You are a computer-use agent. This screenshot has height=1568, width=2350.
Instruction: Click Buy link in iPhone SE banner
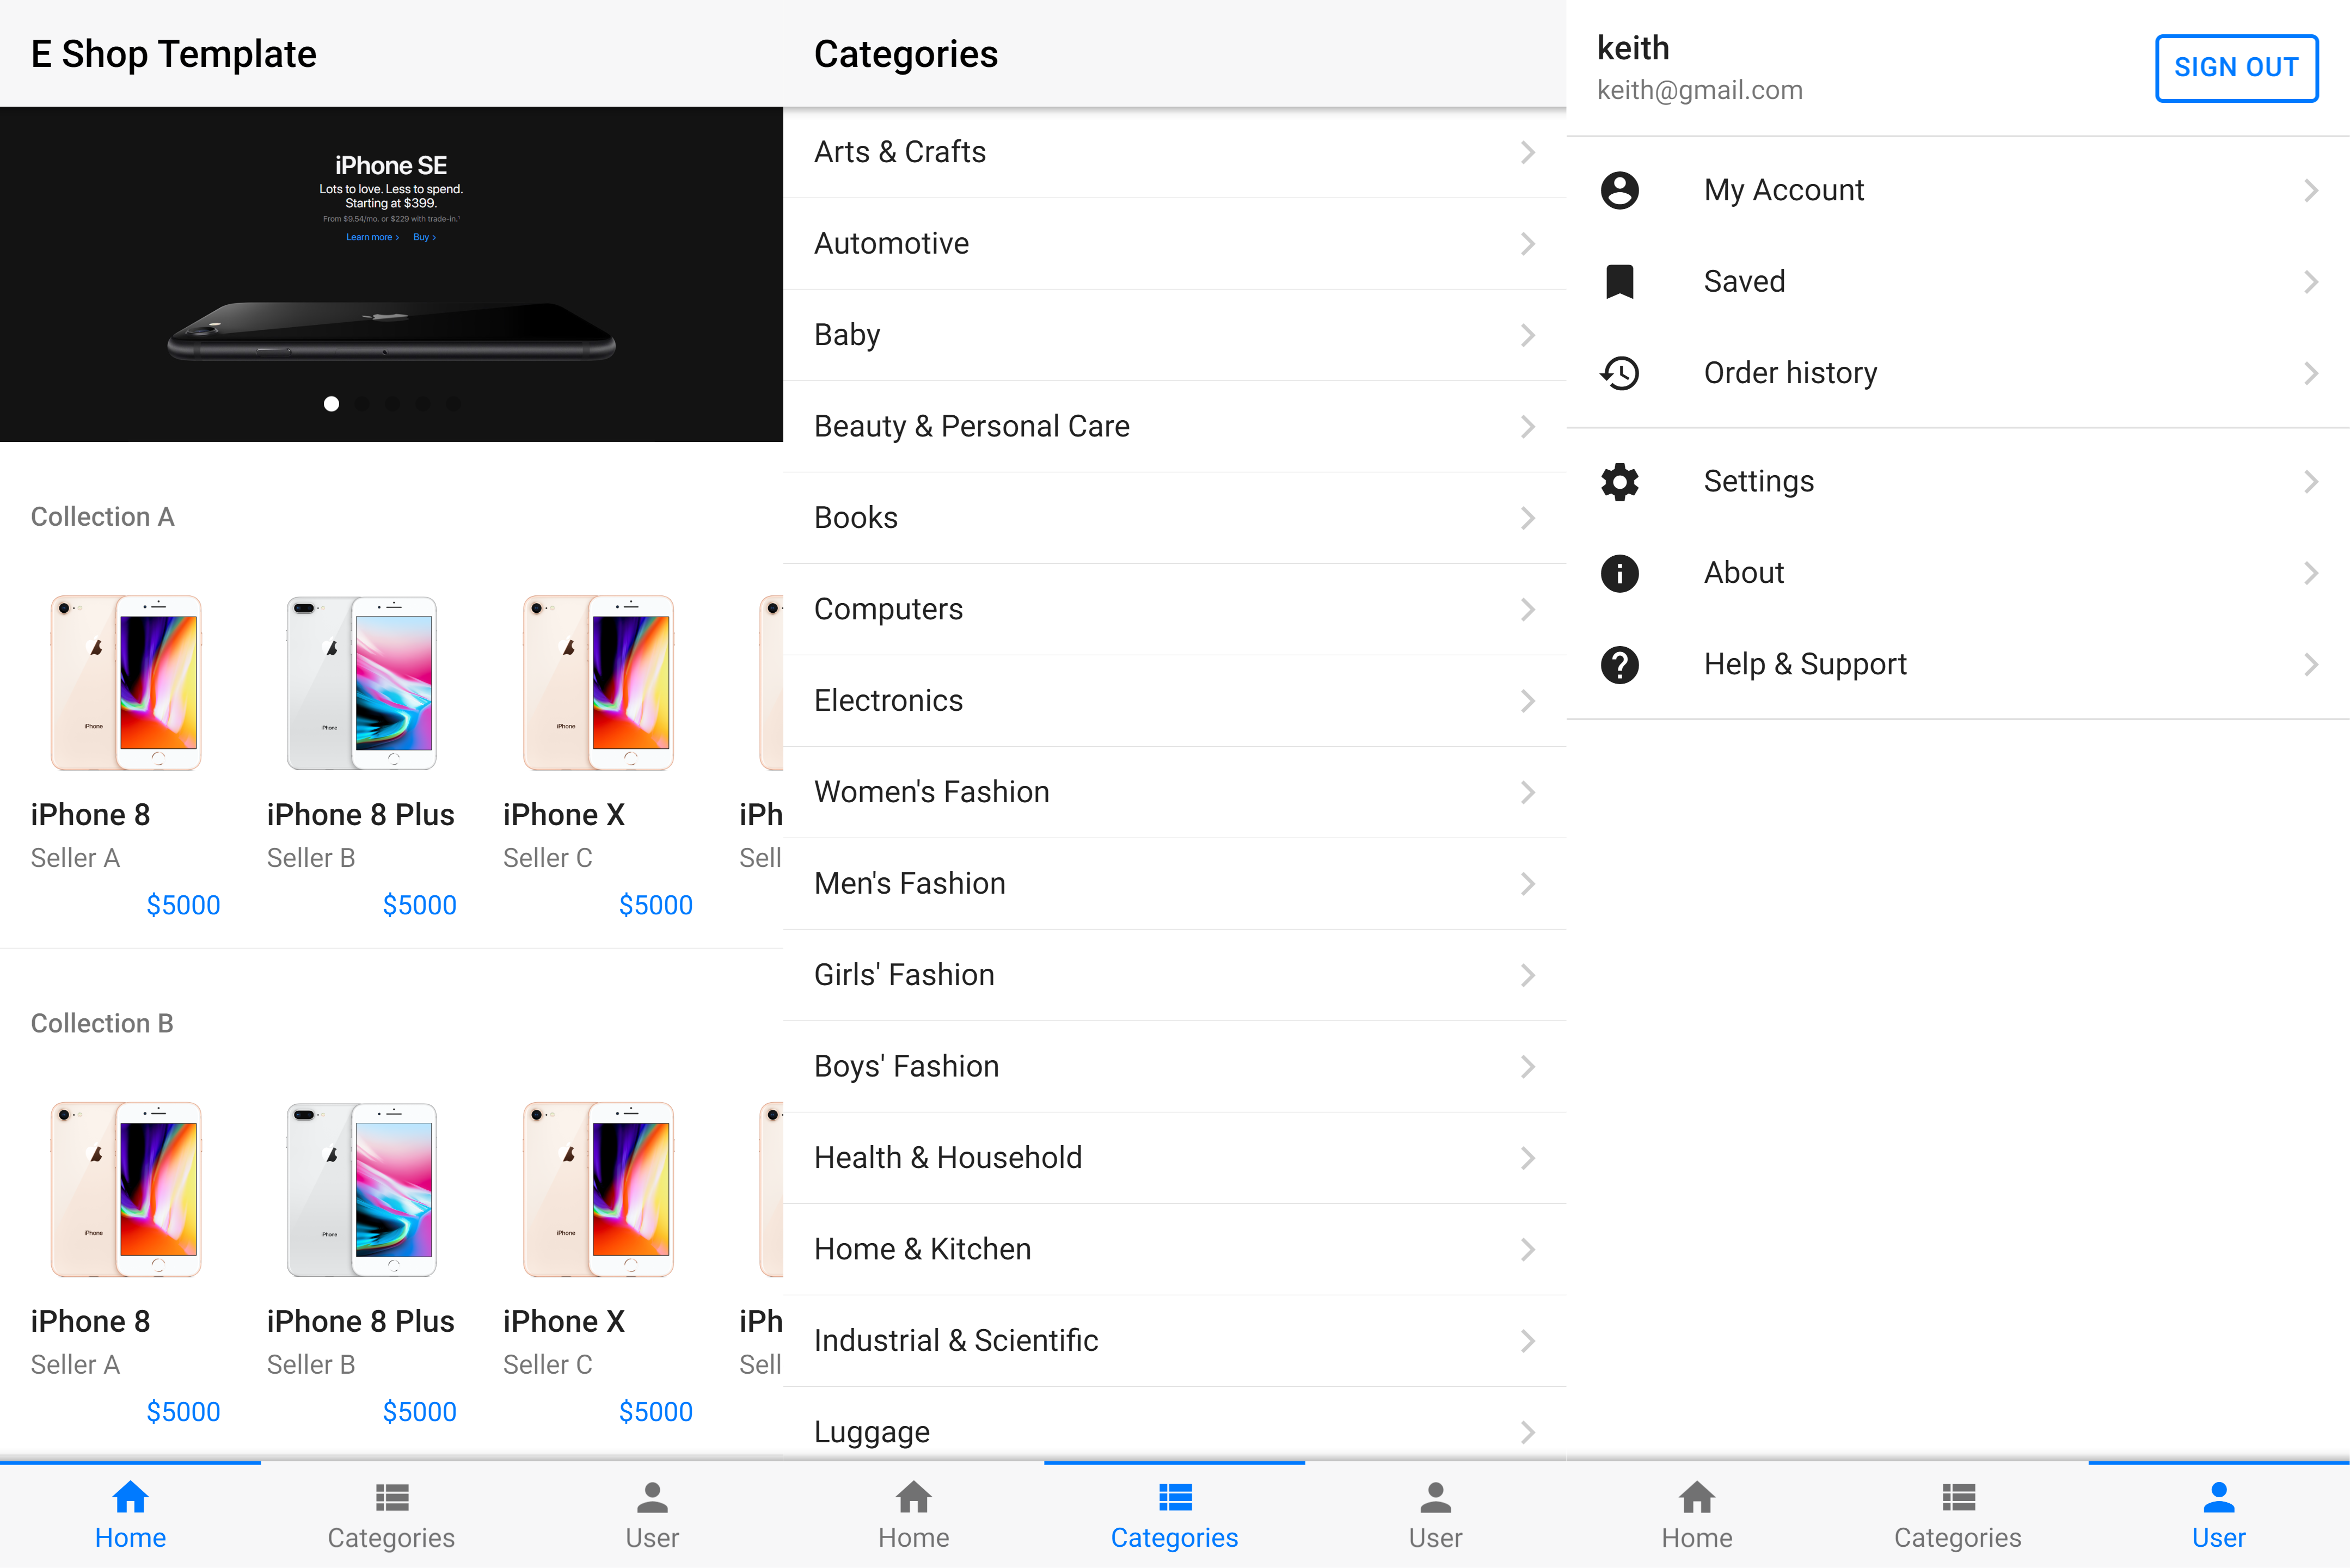(424, 238)
